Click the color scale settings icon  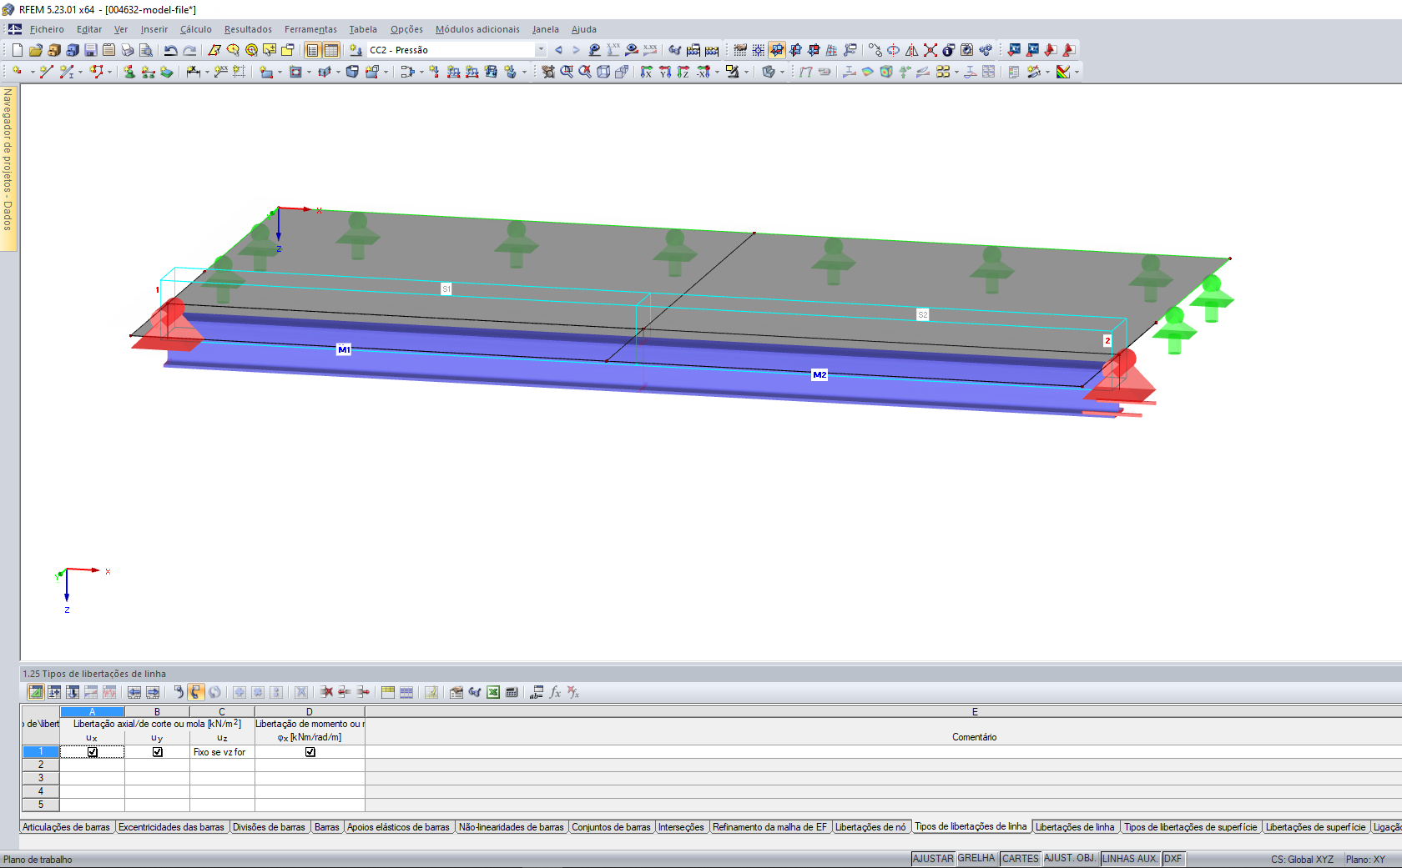click(1063, 72)
